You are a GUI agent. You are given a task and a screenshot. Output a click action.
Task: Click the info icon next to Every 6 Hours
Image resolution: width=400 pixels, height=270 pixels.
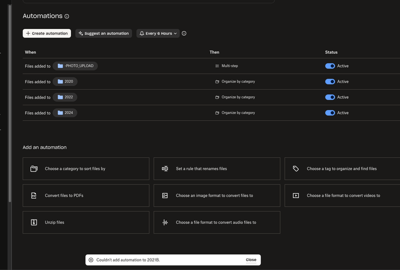[184, 33]
